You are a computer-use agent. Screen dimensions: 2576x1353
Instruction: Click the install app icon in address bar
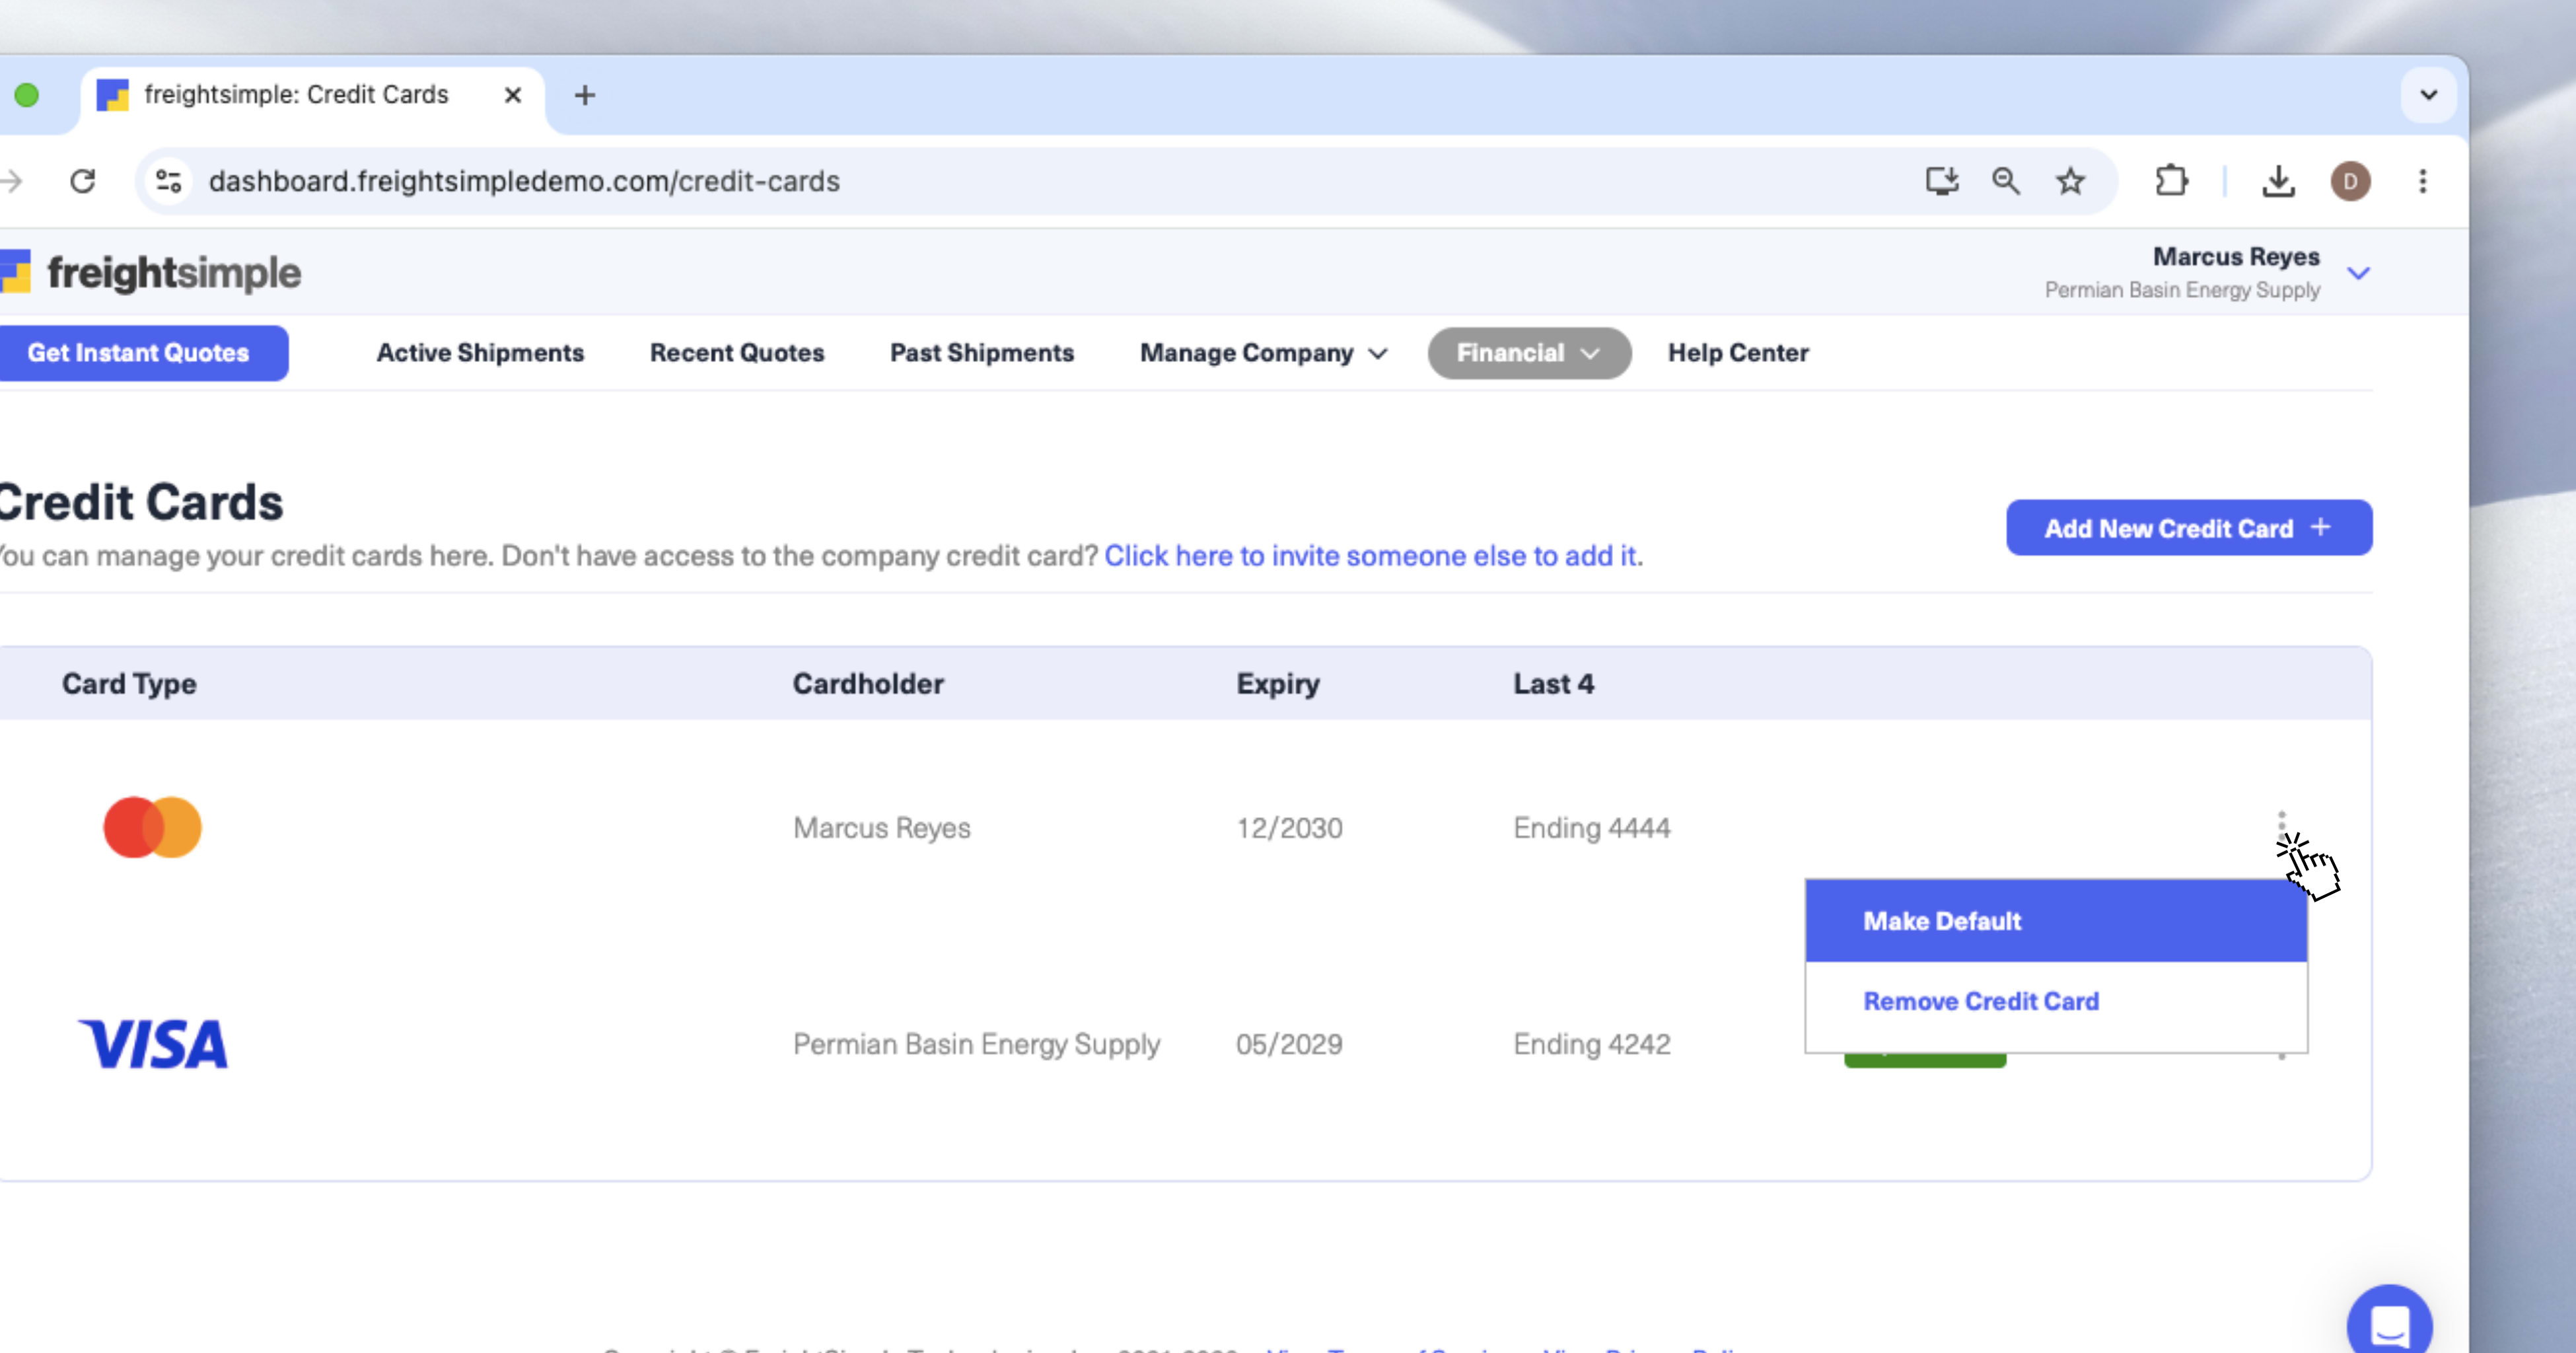[x=1942, y=181]
